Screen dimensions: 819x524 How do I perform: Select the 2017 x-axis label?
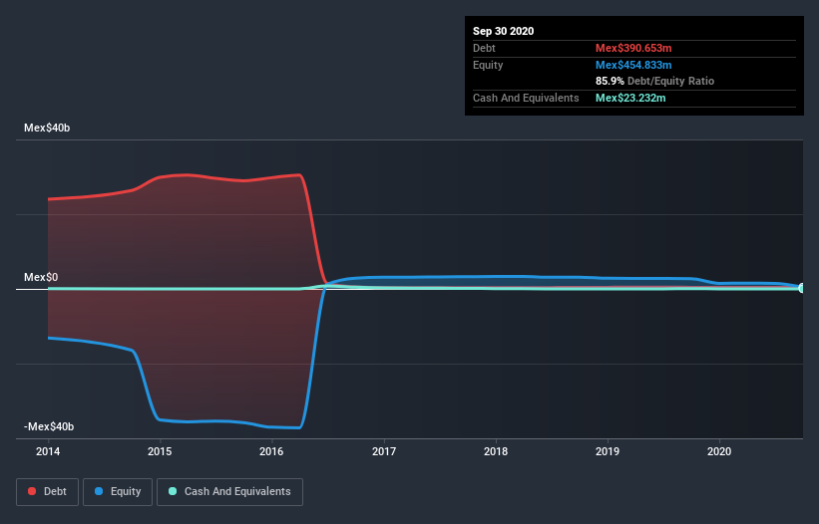pyautogui.click(x=384, y=451)
